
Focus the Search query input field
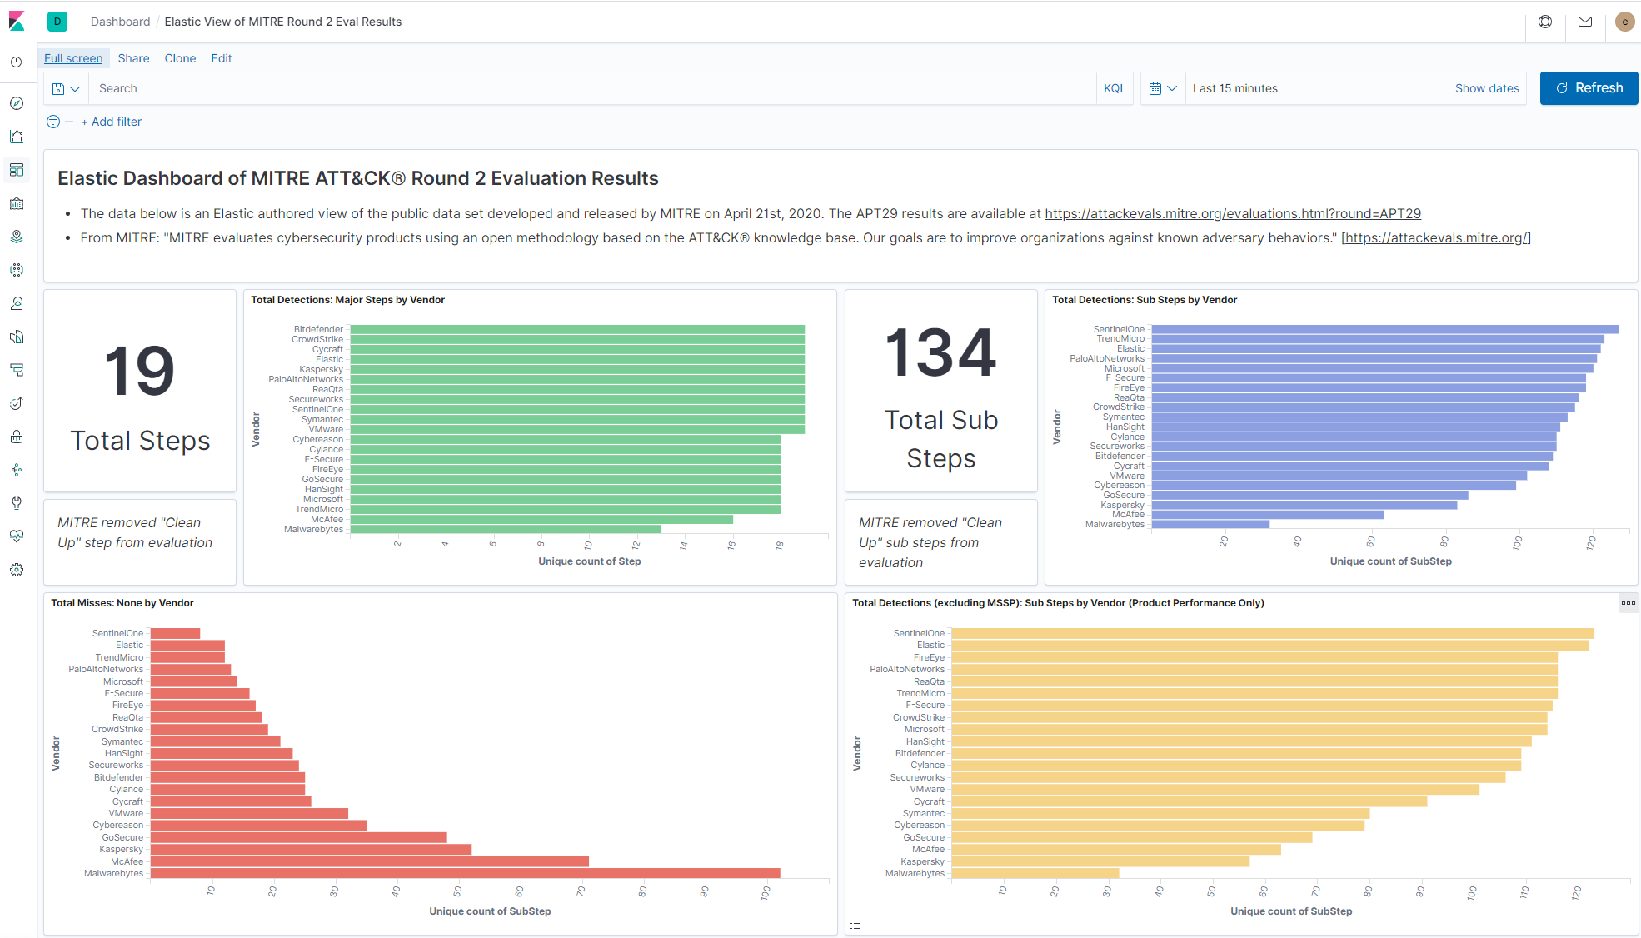[x=593, y=88]
